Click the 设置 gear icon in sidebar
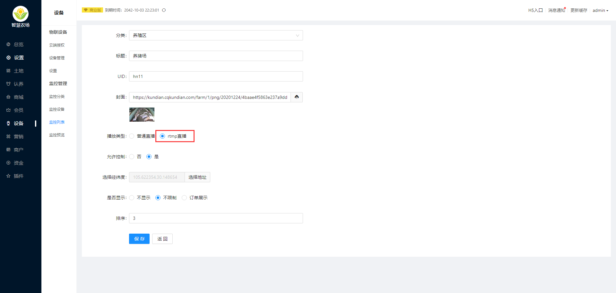Viewport: 616px width, 293px height. pyautogui.click(x=8, y=57)
